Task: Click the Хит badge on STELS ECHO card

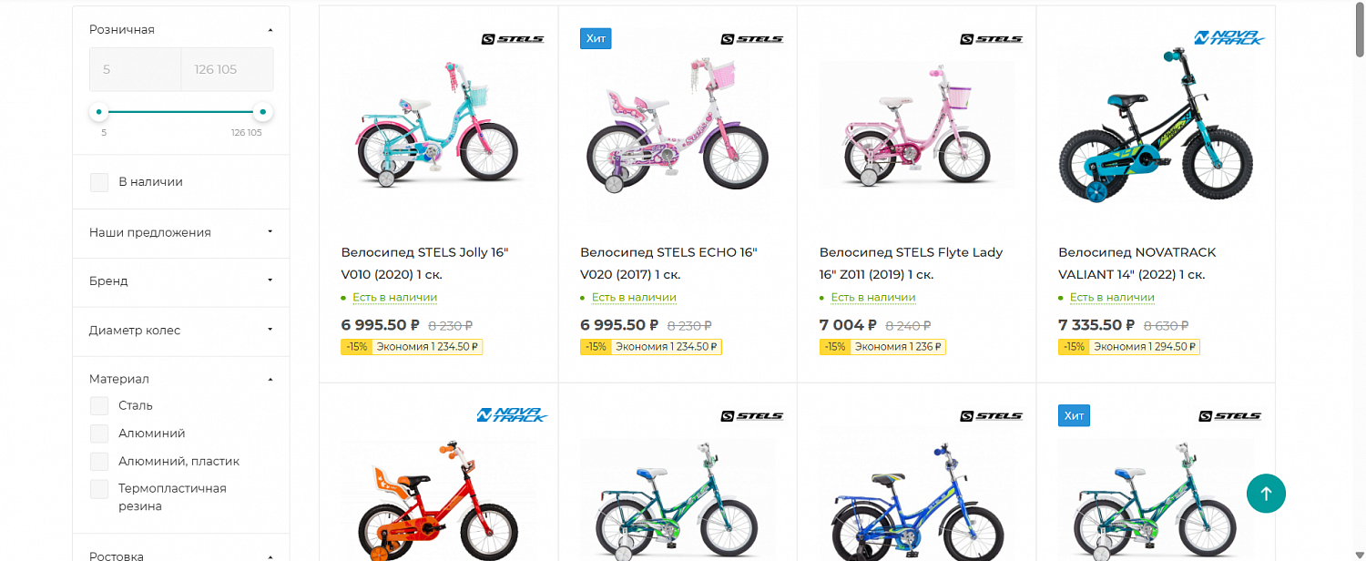Action: [x=596, y=38]
